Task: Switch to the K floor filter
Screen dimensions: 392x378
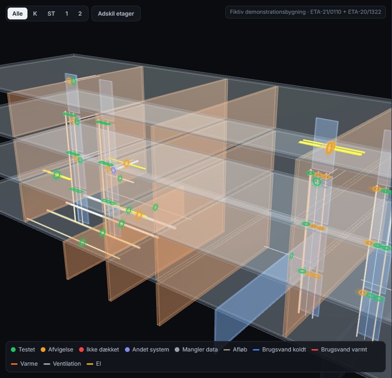Action: tap(35, 14)
